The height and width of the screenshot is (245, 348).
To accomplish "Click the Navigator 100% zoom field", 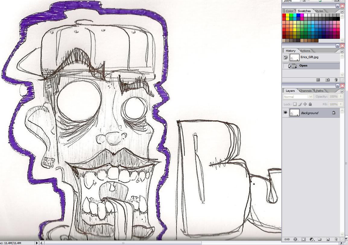I will [291, 1].
